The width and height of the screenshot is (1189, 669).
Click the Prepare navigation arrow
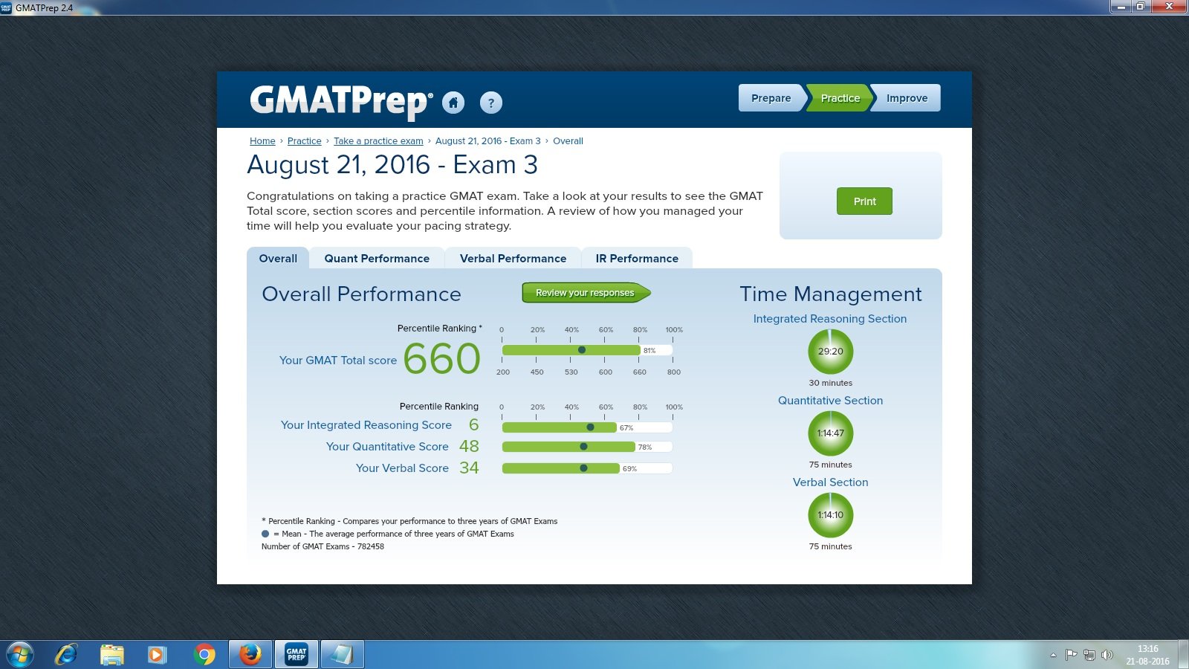point(771,97)
